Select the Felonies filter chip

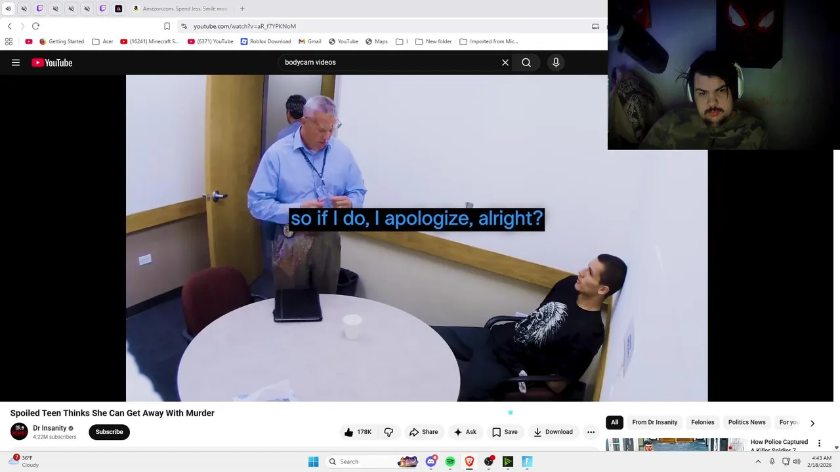(702, 422)
